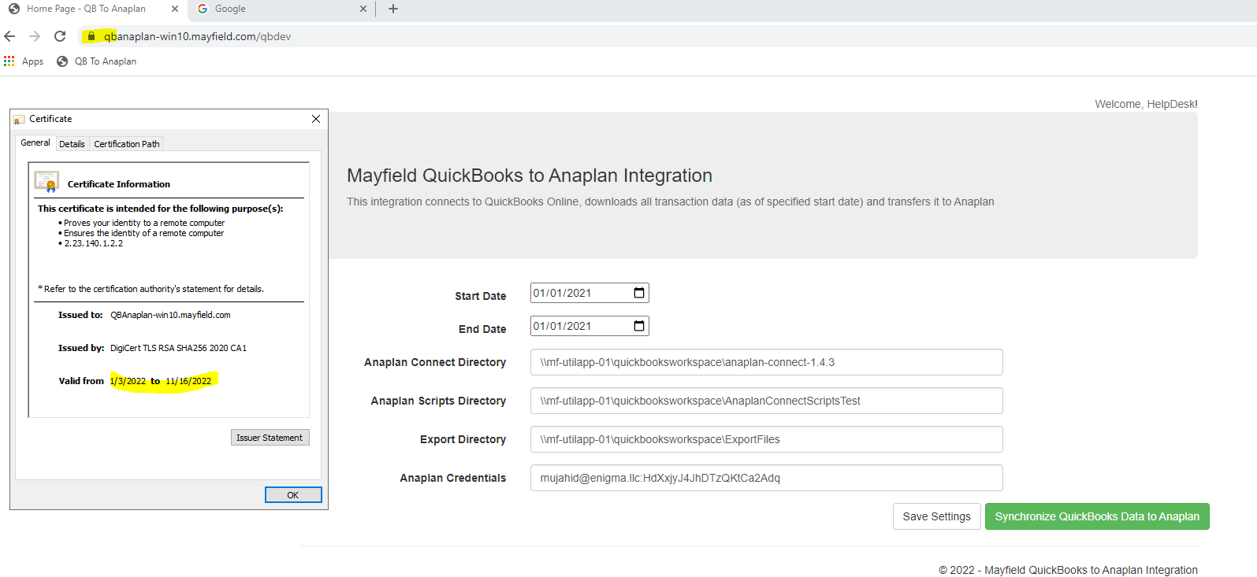Image resolution: width=1257 pixels, height=577 pixels.
Task: Click the End Date field
Action: 589,326
